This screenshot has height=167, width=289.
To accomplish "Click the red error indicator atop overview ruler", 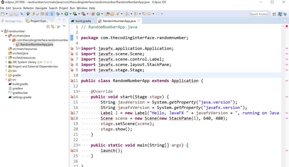I will click(x=286, y=26).
